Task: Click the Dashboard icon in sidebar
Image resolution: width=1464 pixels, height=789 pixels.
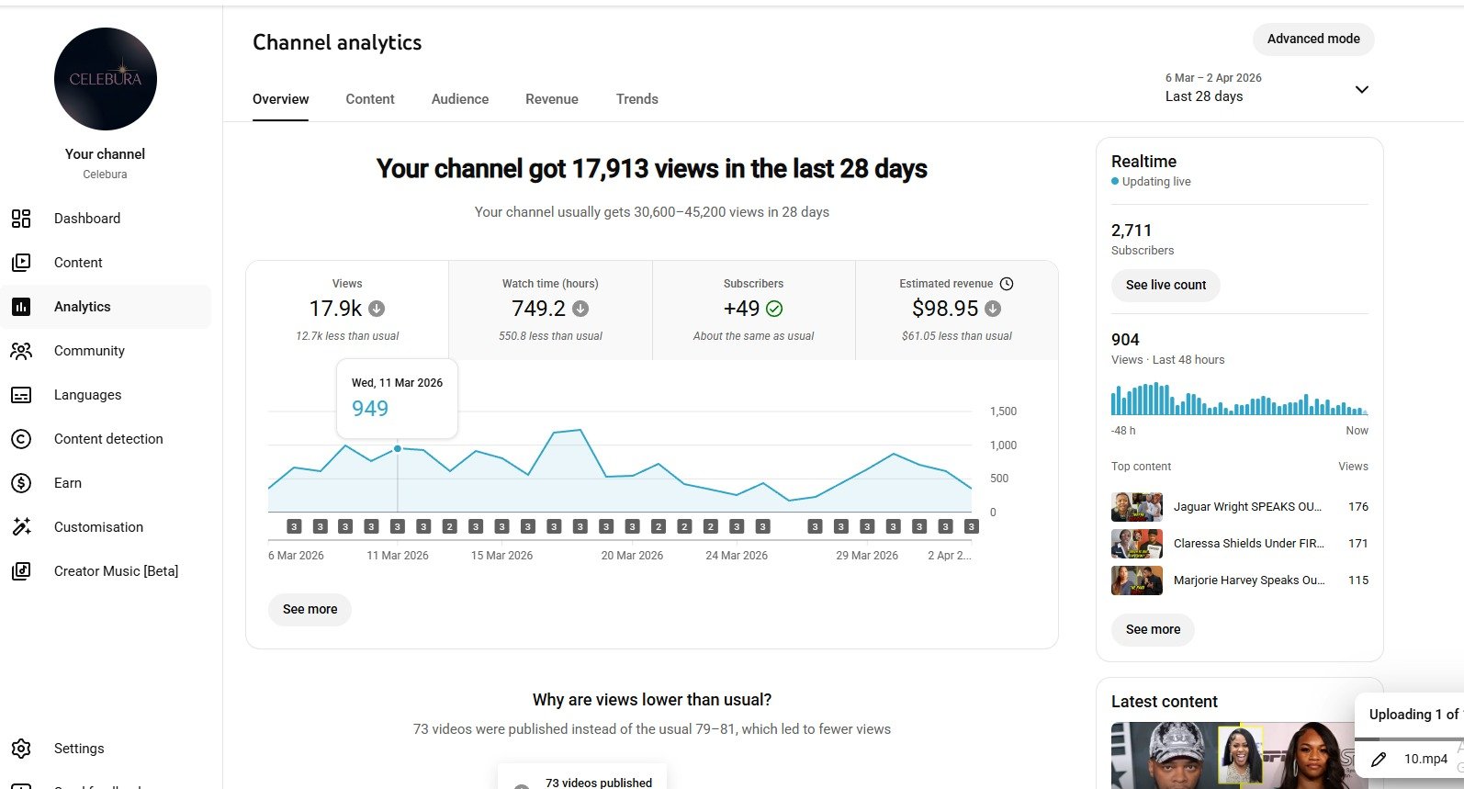Action: click(21, 219)
